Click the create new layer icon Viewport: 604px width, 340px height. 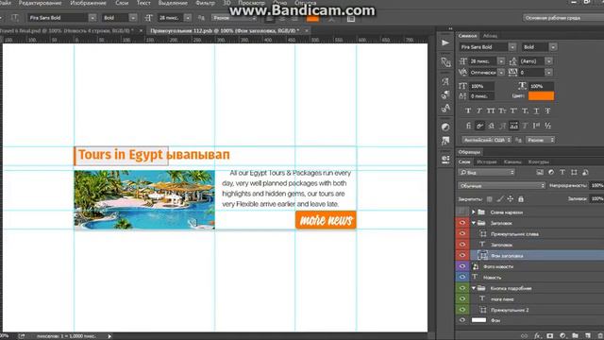[588, 336]
